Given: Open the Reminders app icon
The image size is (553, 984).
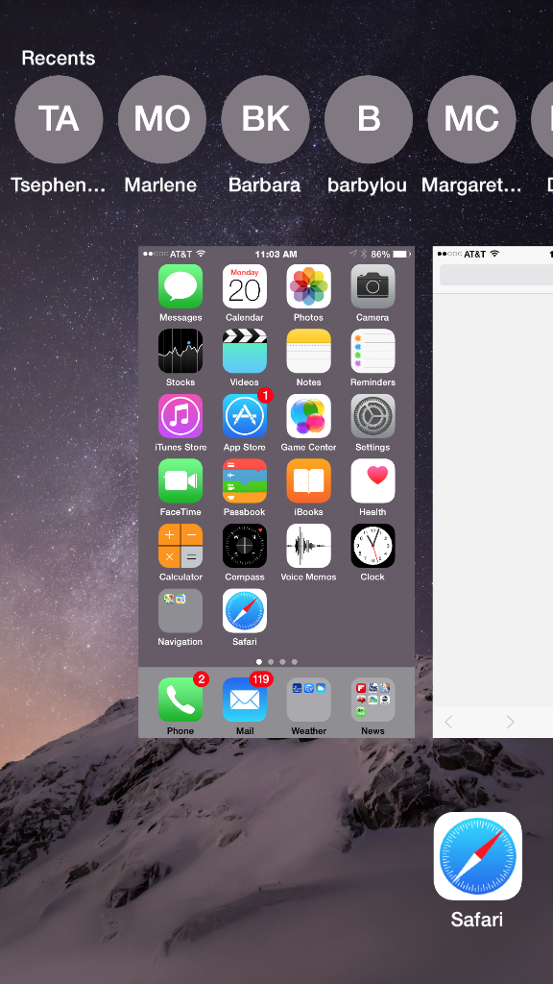Looking at the screenshot, I should click(373, 351).
